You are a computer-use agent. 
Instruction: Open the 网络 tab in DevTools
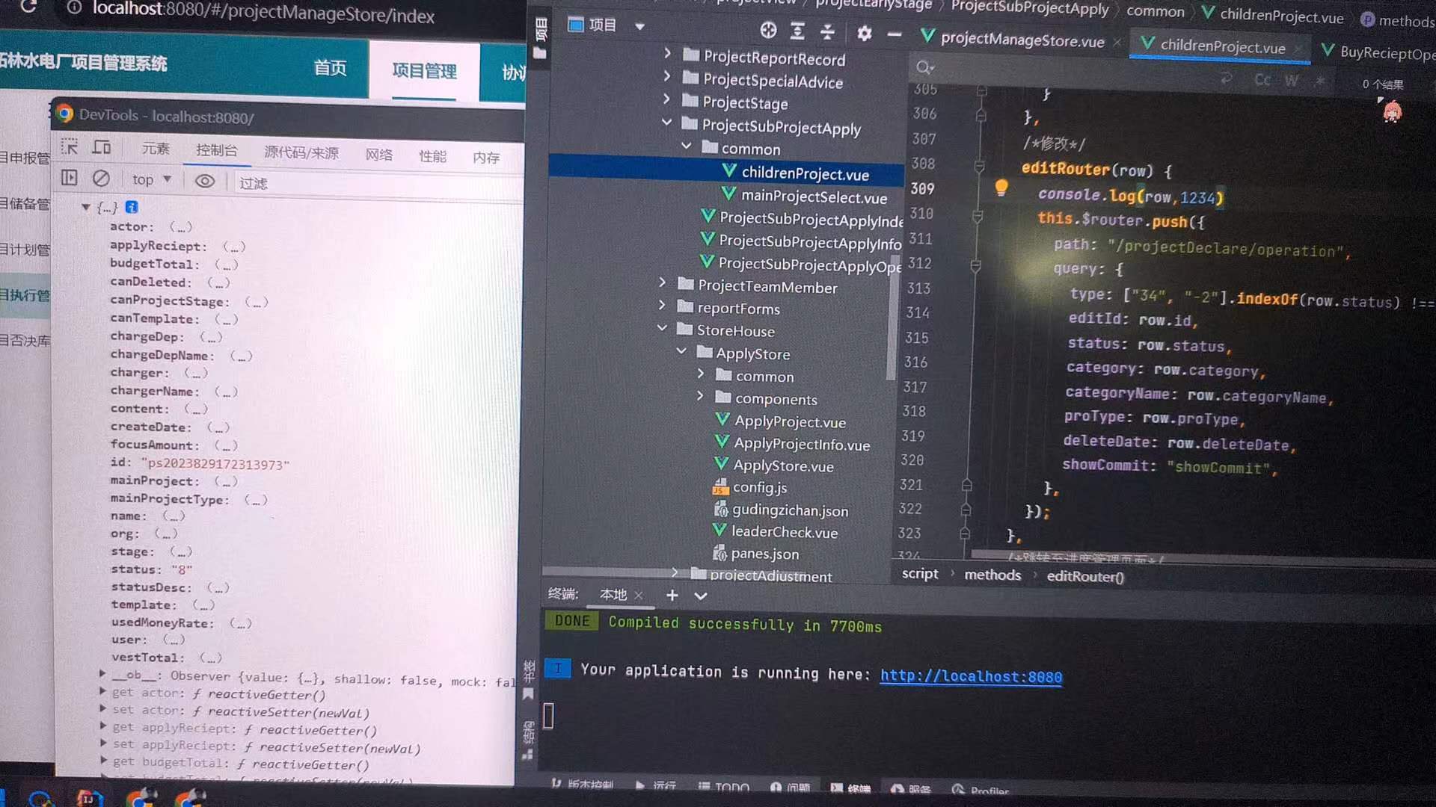tap(378, 155)
